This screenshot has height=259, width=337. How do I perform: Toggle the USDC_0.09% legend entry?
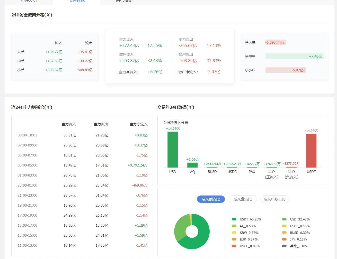[x=234, y=246]
